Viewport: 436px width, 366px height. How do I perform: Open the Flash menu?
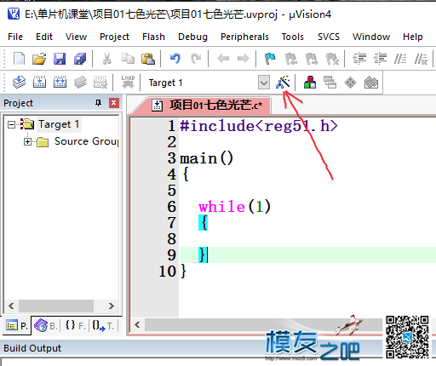[x=153, y=37]
